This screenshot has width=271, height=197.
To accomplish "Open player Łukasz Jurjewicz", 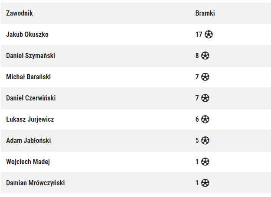I will pyautogui.click(x=30, y=119).
